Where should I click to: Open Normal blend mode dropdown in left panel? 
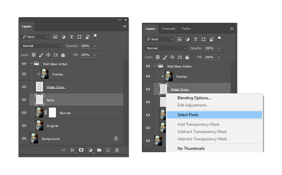[x=42, y=46]
